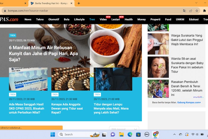Viewport: 208px width, 139px height.
Task: Click the translate page icon in address bar
Action: point(184,11)
